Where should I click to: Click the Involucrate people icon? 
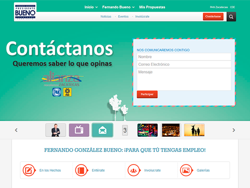click(134, 170)
